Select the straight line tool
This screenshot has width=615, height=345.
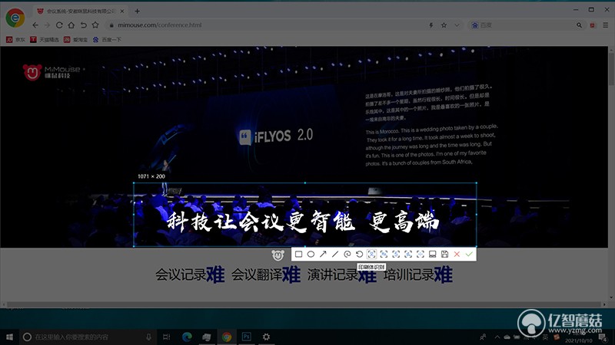(x=335, y=255)
